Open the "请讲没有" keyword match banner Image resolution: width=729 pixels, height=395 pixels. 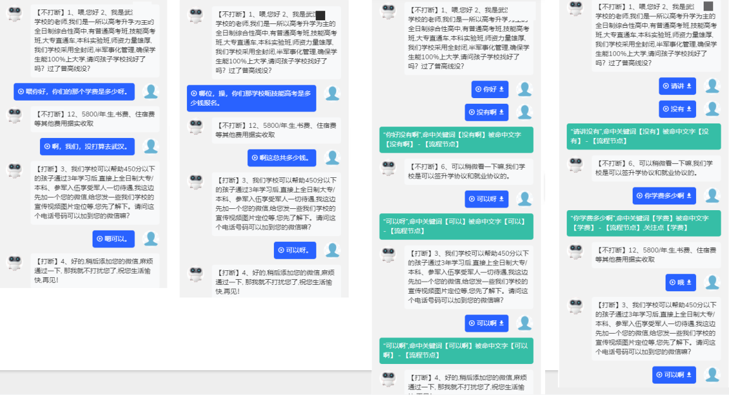tap(643, 136)
